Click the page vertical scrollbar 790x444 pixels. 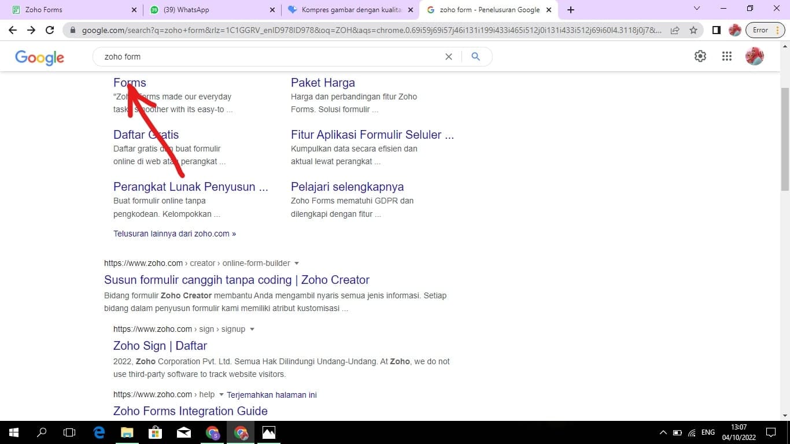pos(785,139)
